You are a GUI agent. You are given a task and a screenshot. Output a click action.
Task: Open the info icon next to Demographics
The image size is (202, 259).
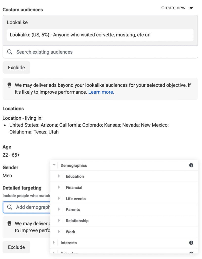(192, 165)
